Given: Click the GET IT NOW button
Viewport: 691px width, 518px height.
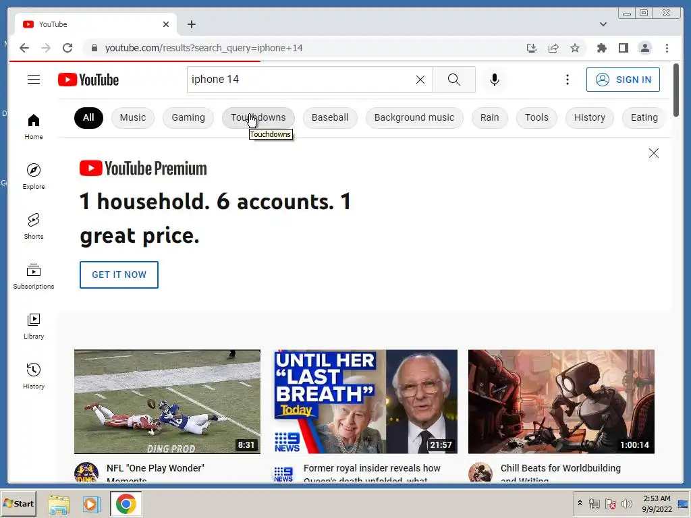Looking at the screenshot, I should click(119, 275).
